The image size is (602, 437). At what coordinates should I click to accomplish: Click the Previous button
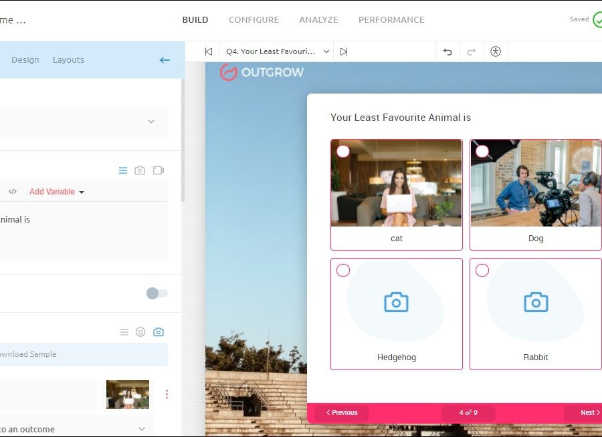click(341, 413)
